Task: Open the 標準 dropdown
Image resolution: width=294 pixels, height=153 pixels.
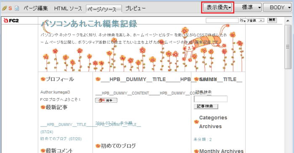Action: pyautogui.click(x=248, y=8)
